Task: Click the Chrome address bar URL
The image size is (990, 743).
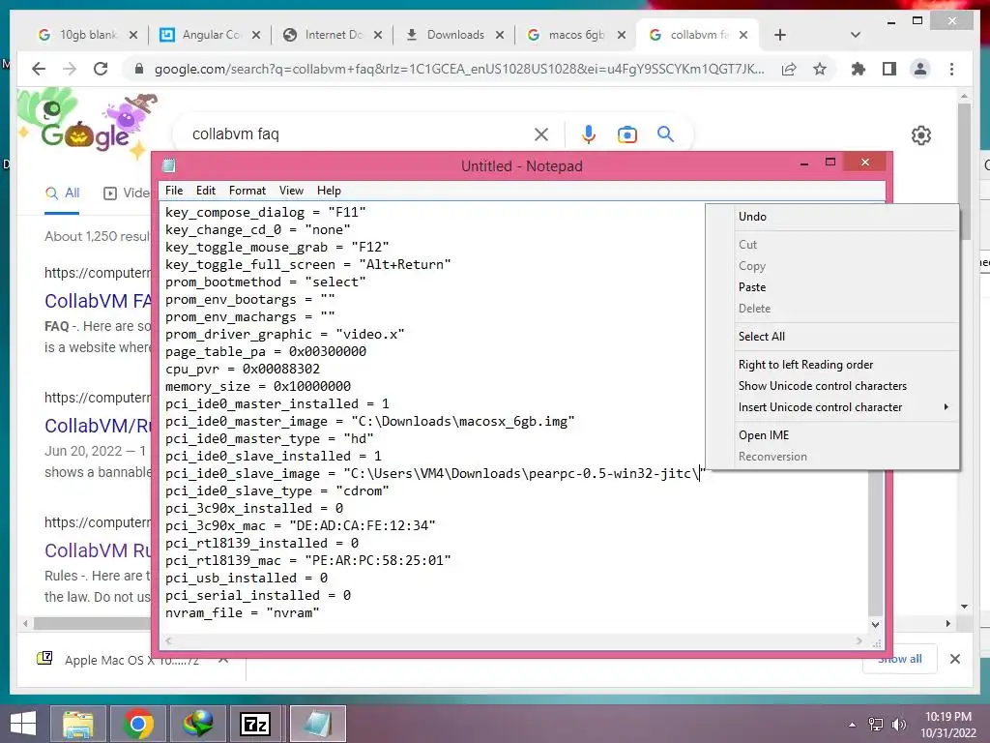Action: pyautogui.click(x=459, y=69)
